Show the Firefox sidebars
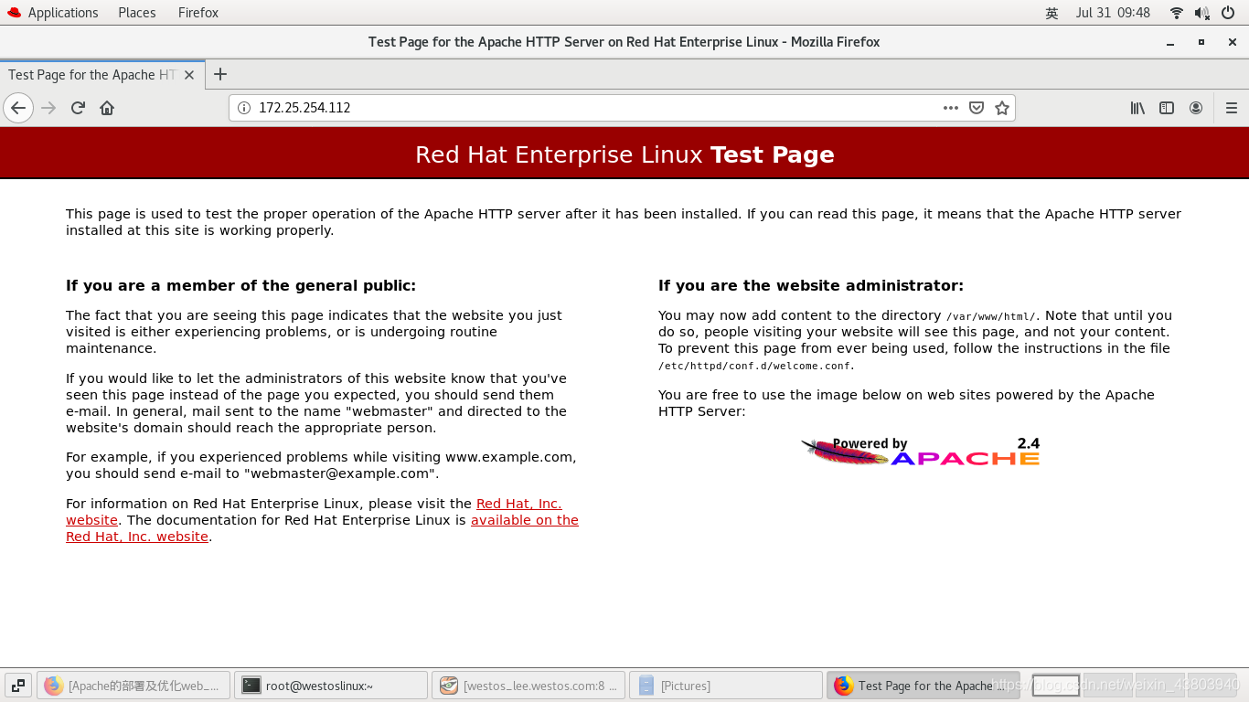 (1167, 108)
